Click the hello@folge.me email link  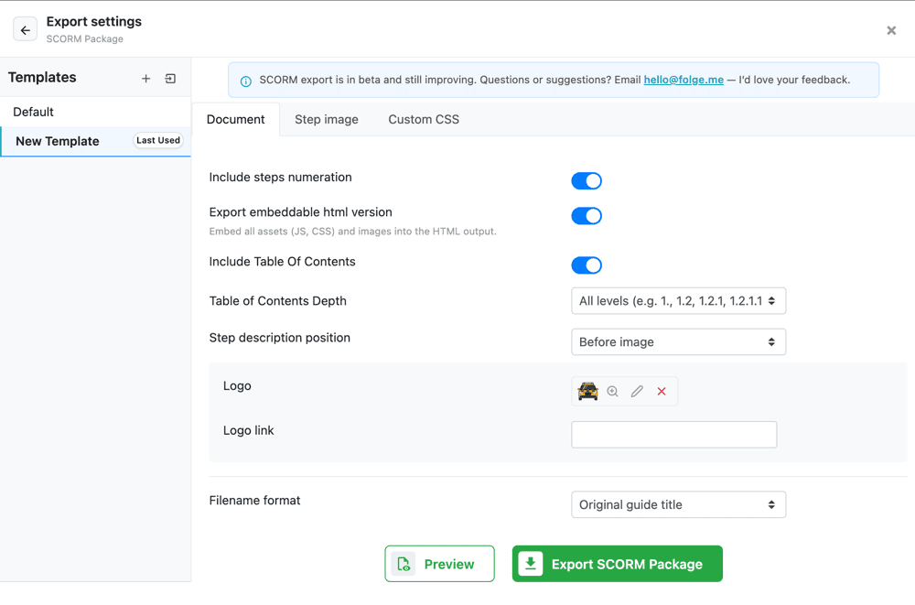(x=684, y=80)
